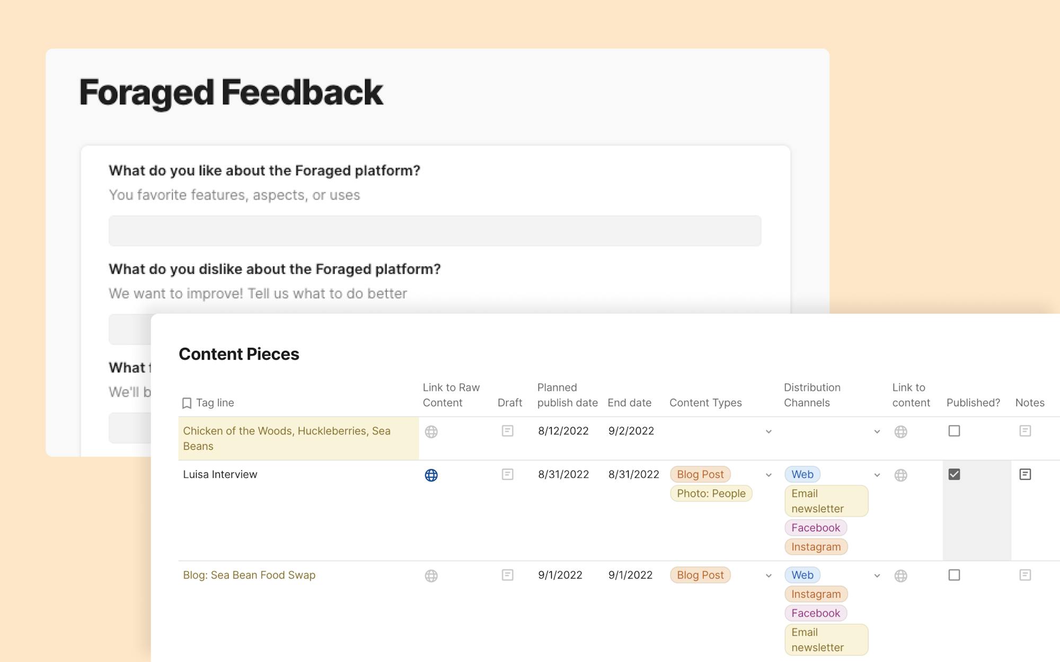Viewport: 1060px width, 662px height.
Task: Click answer field under like about Foraged platform
Action: click(435, 231)
